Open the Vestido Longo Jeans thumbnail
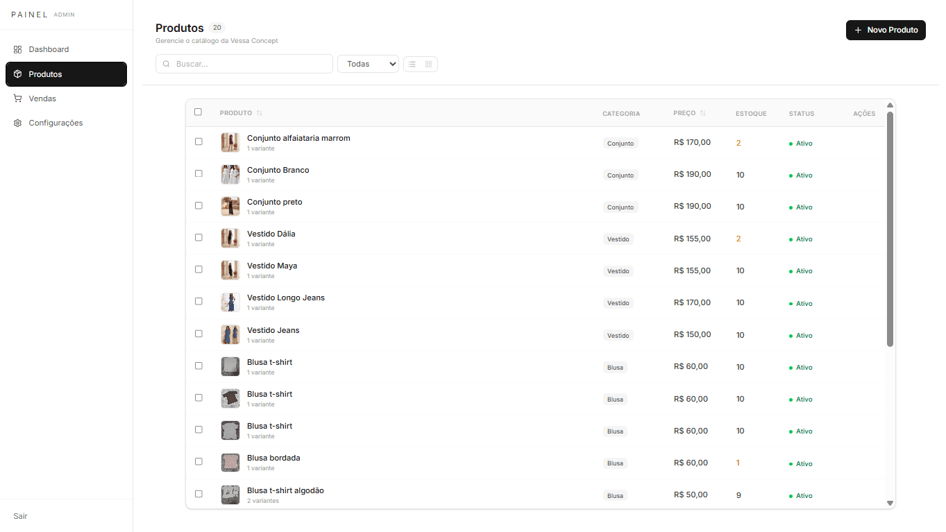946x532 pixels. coord(230,302)
